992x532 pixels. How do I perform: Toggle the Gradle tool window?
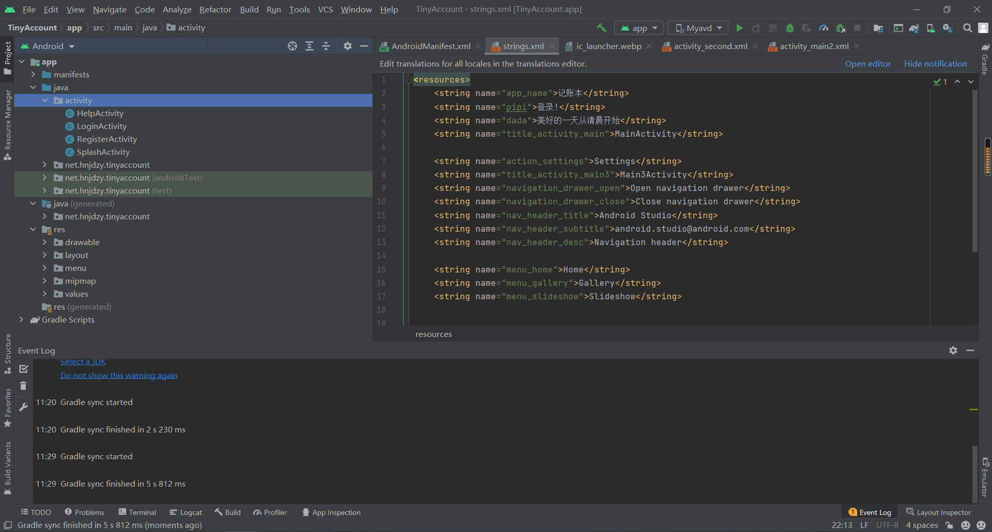click(985, 58)
